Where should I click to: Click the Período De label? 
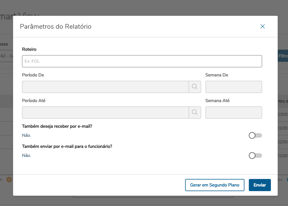coord(33,75)
